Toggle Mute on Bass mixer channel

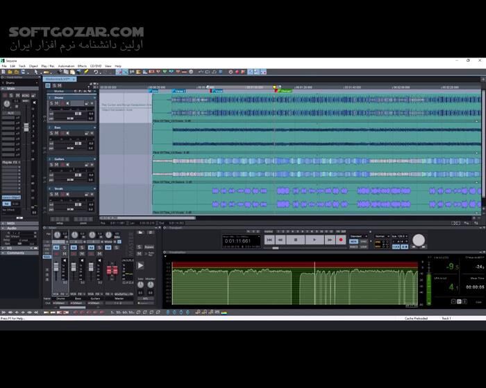point(82,254)
